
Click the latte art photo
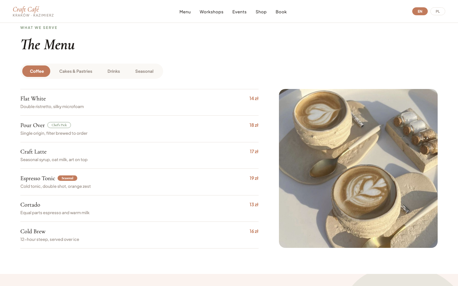click(358, 168)
